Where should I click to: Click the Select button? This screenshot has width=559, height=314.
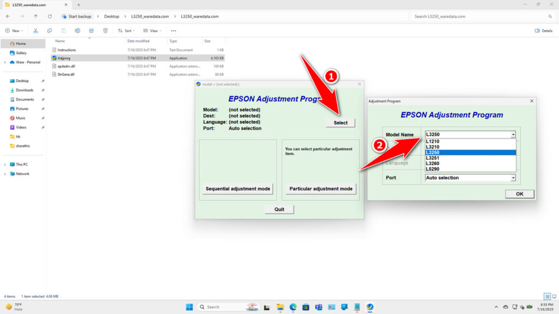click(341, 123)
